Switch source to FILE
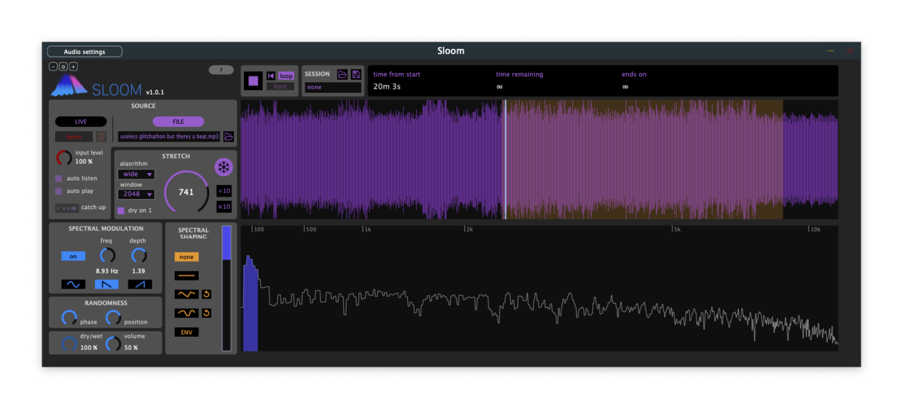Image resolution: width=903 pixels, height=409 pixels. click(178, 121)
